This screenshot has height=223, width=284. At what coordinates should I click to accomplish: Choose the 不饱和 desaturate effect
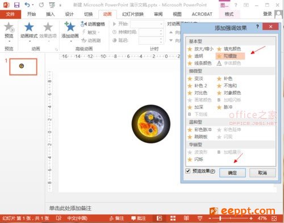coord(227,86)
